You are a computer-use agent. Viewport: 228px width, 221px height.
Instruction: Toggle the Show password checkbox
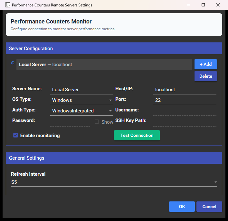coord(97,122)
